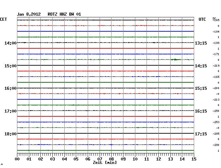221x168 pixels.
Task: Click the DC offset value "-250"
Action: coord(216,111)
